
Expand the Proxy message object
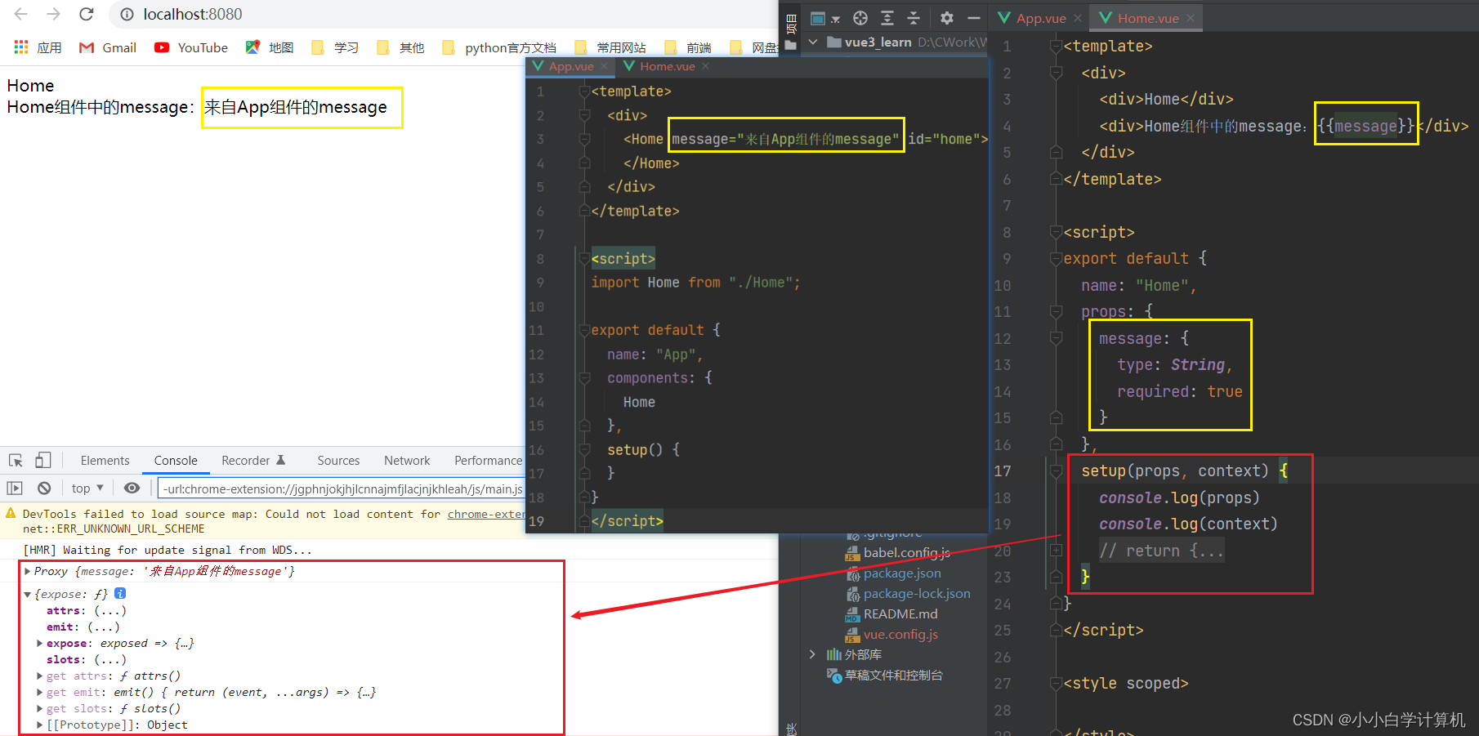28,572
